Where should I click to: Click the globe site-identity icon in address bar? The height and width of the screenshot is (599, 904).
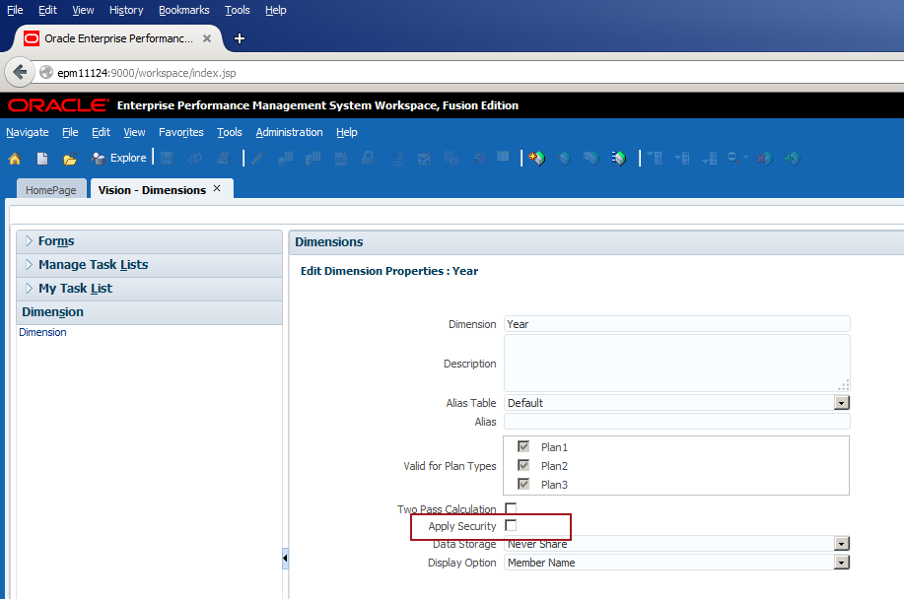point(46,73)
